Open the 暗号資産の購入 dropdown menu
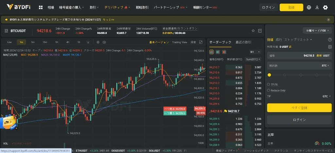This screenshot has height=153, width=335. (71, 8)
